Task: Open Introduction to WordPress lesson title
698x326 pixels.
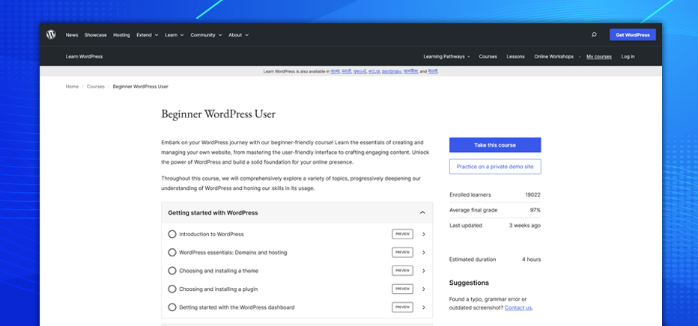Action: (211, 234)
